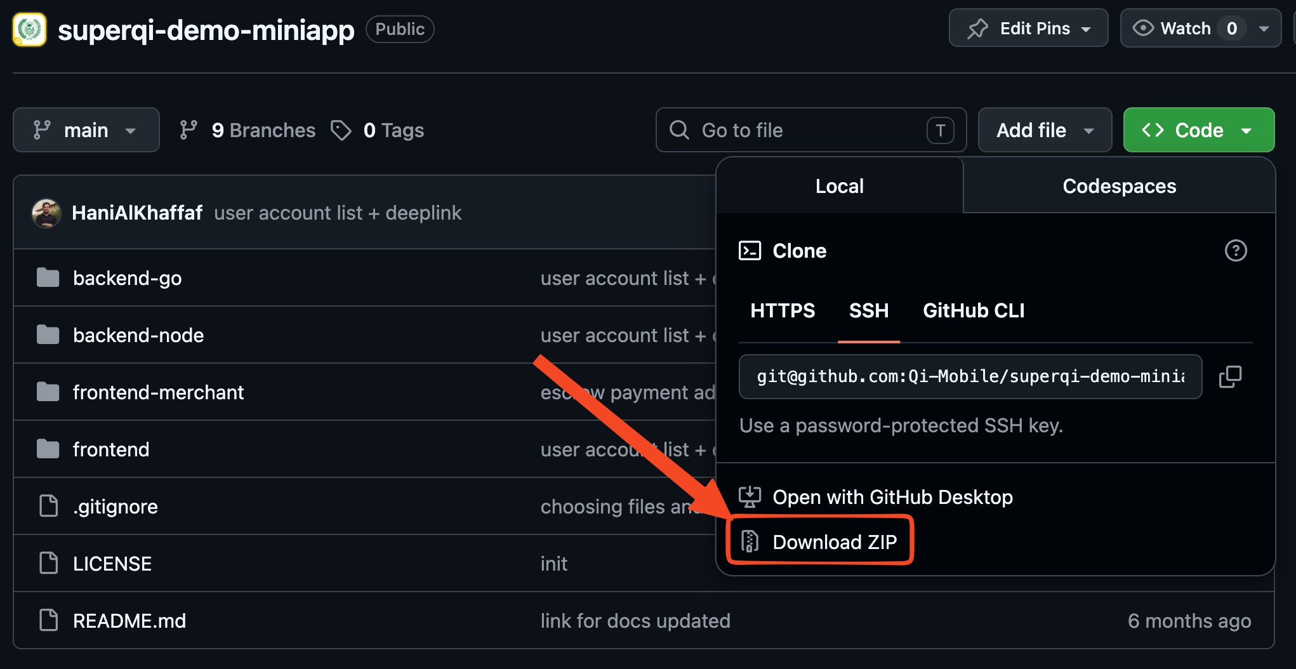This screenshot has width=1296, height=669.
Task: Expand the Watch options arrow
Action: click(1264, 28)
